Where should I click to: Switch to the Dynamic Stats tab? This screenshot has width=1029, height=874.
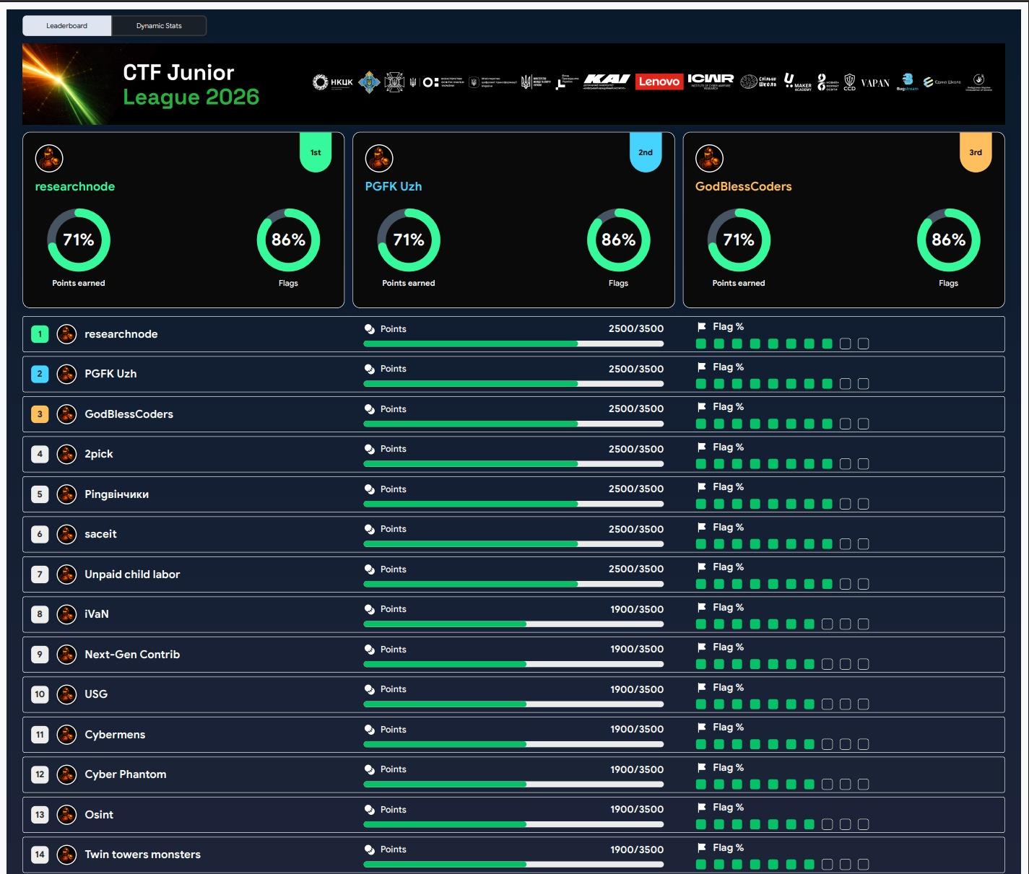[159, 26]
